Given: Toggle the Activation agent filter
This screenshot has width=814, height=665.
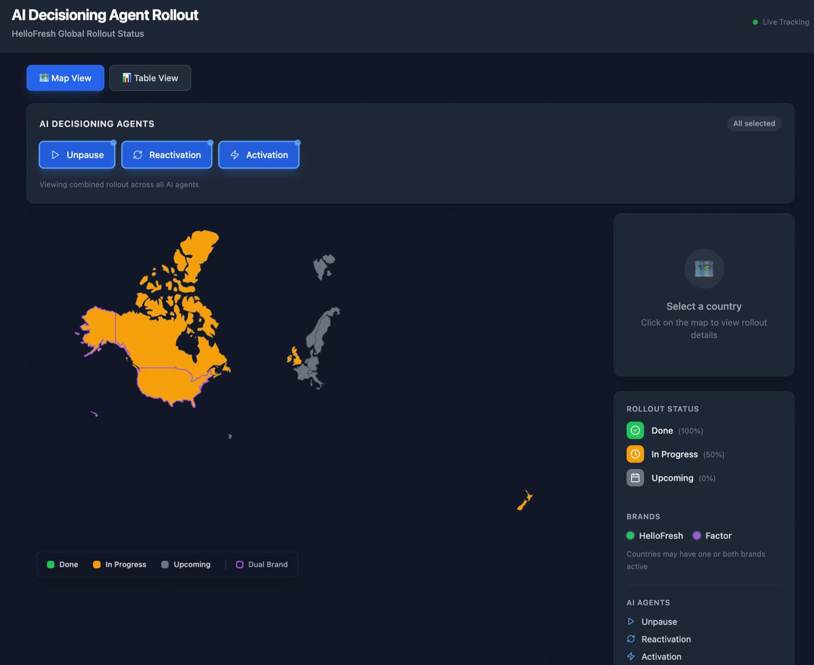Looking at the screenshot, I should (259, 155).
